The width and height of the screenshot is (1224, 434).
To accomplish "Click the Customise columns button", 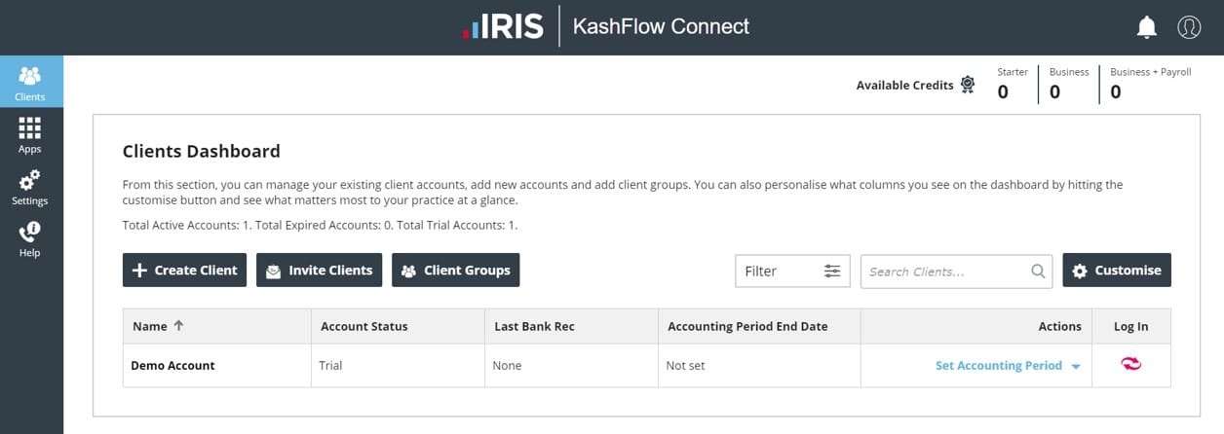I will 1117,271.
